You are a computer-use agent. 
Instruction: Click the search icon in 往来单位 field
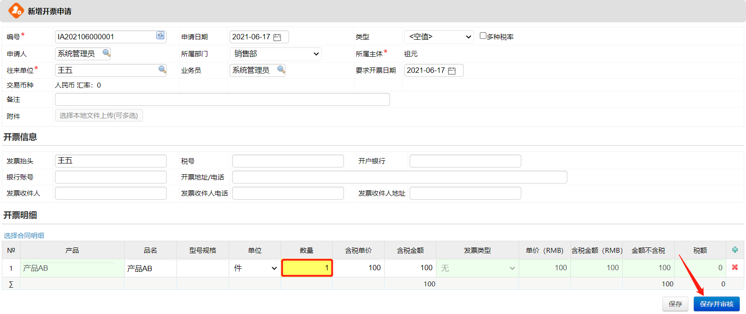(x=162, y=69)
